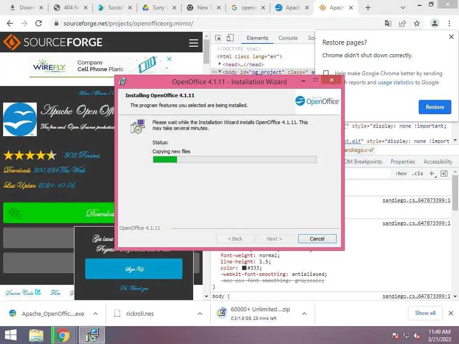459x344 pixels.
Task: Open options for rickroll.nes download
Action: pyautogui.click(x=200, y=314)
